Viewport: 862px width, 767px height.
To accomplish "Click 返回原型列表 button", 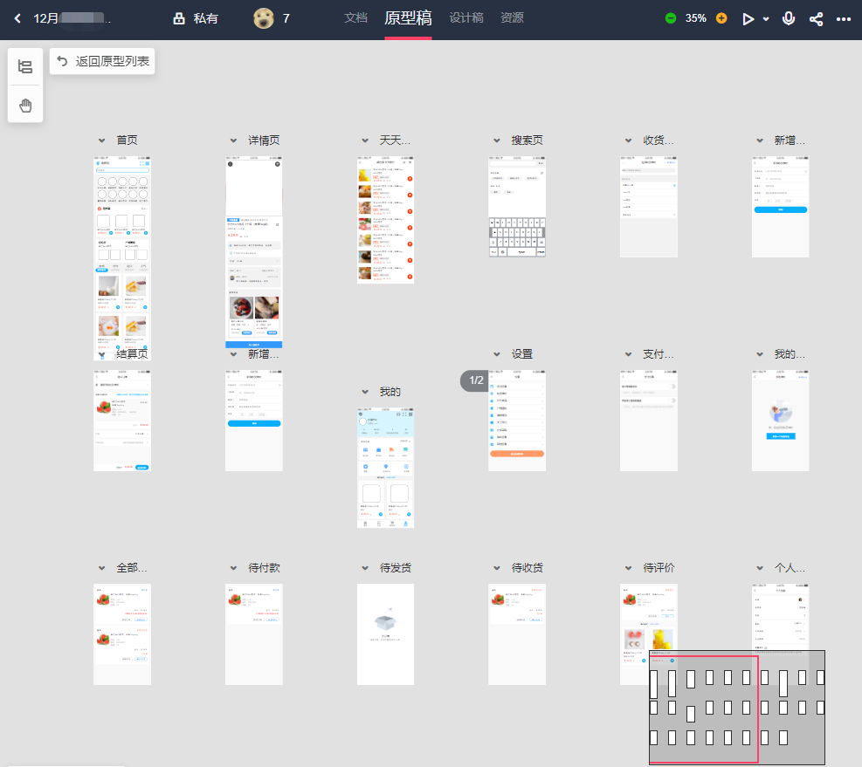I will pos(102,61).
